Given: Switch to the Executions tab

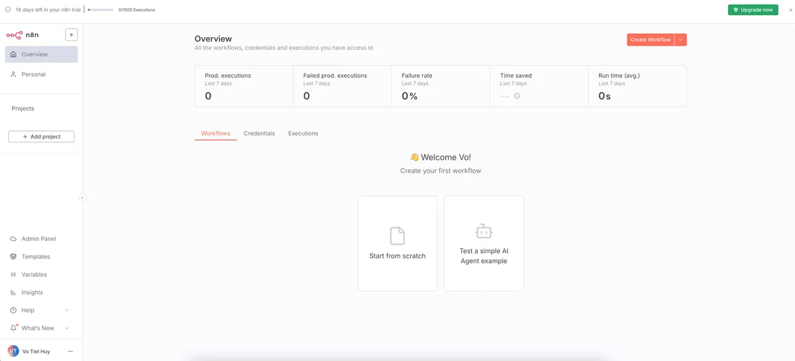Looking at the screenshot, I should click(303, 133).
